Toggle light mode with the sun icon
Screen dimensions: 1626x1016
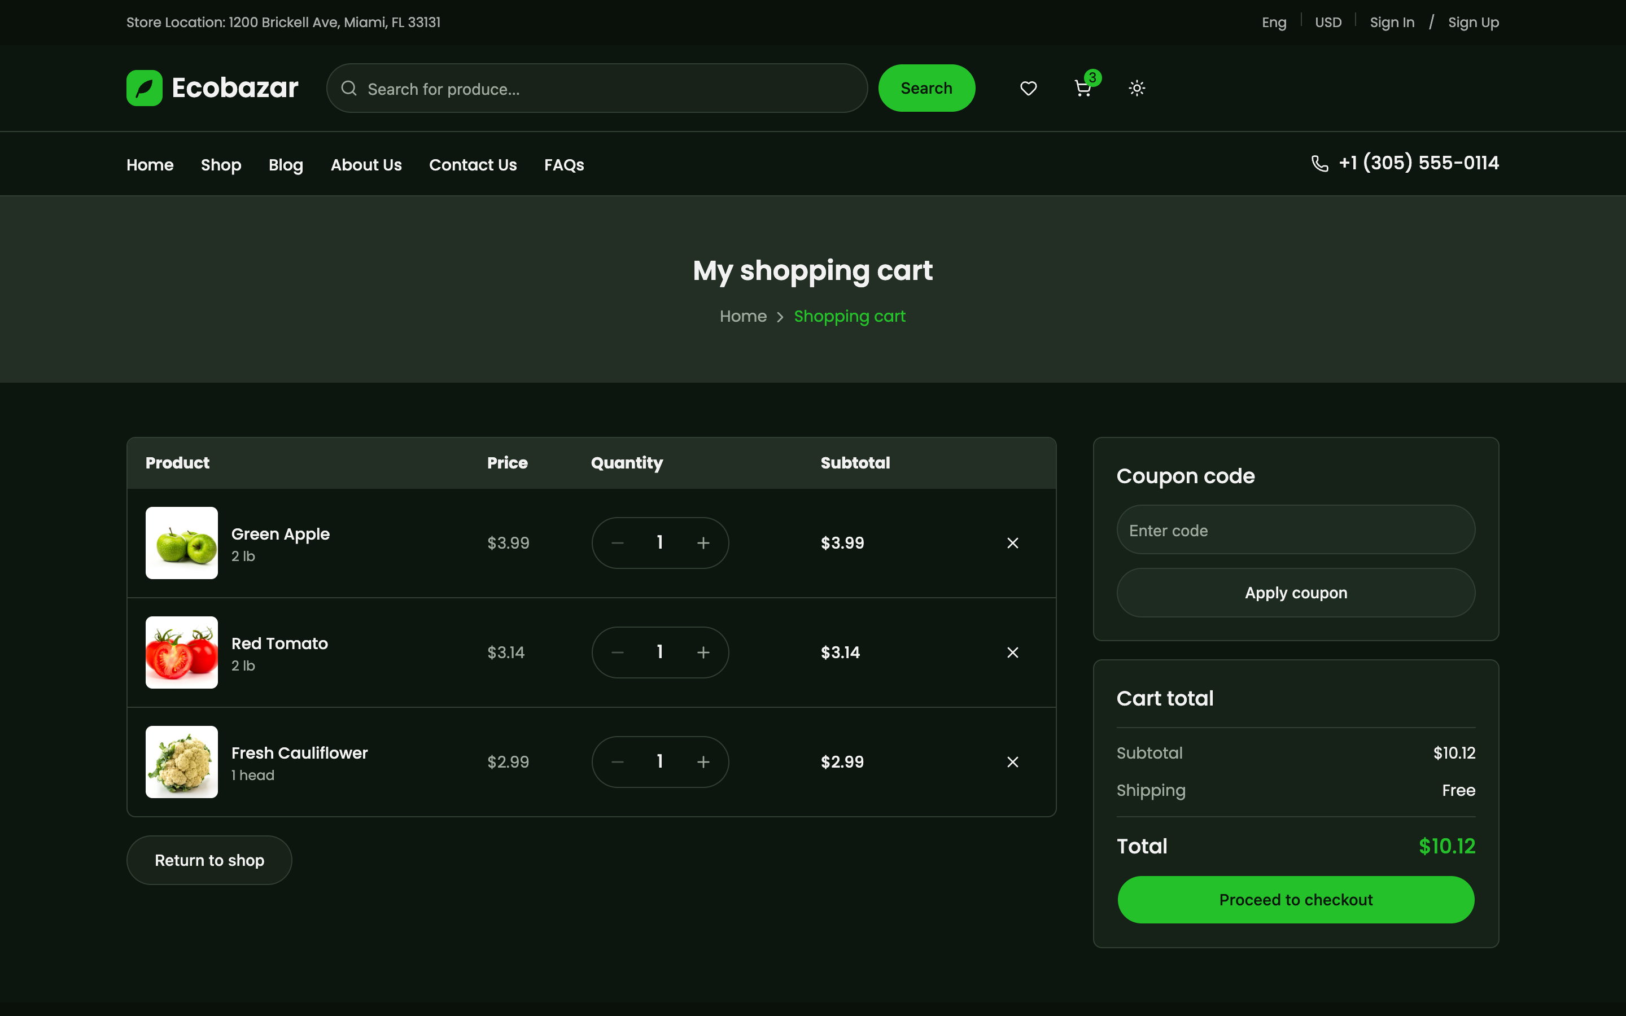click(1137, 88)
